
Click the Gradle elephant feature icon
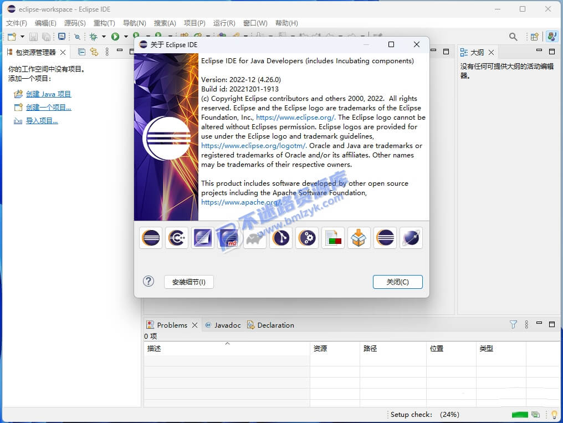click(254, 238)
